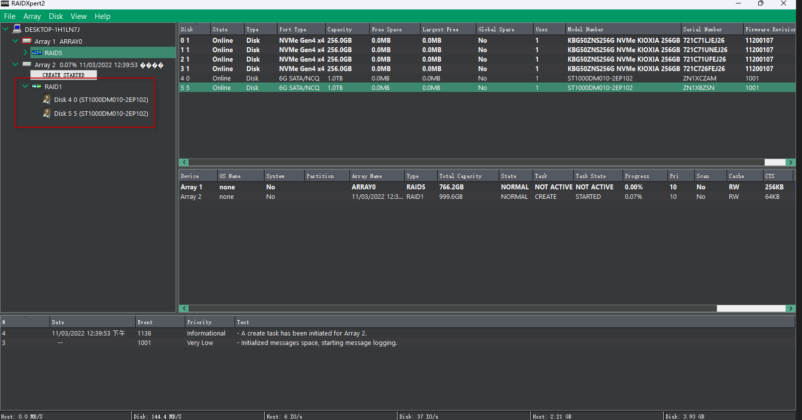
Task: Select Disk 5 5 (ST1000DM010-2EP102) tree item
Action: [101, 113]
